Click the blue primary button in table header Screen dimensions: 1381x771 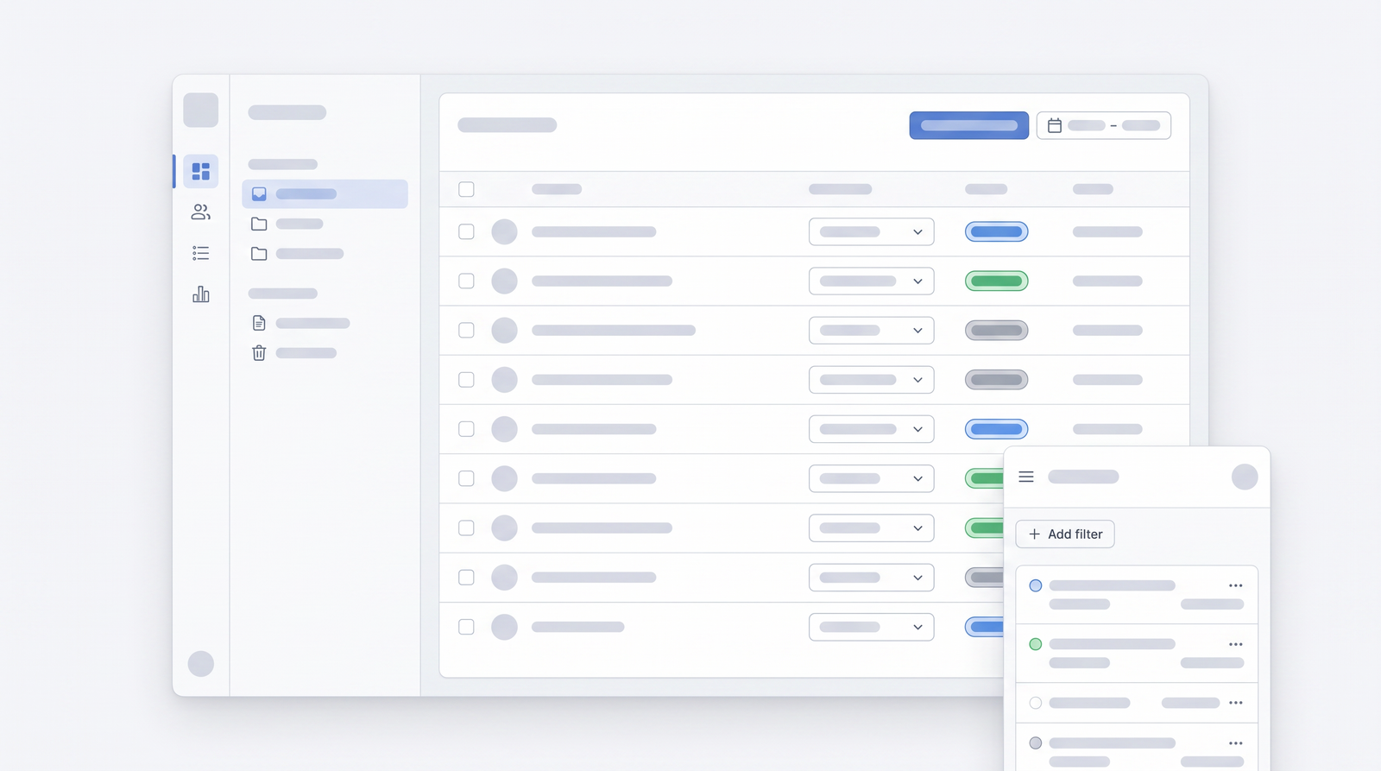[x=968, y=125]
